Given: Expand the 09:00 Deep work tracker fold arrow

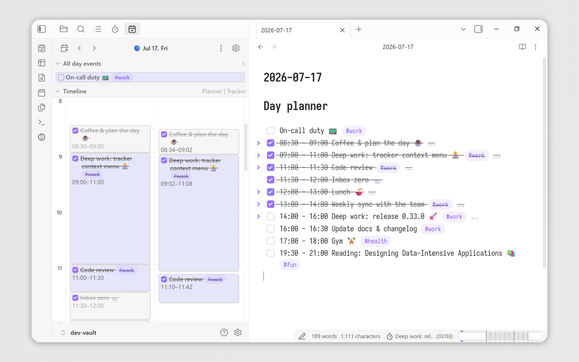Looking at the screenshot, I should (x=258, y=155).
